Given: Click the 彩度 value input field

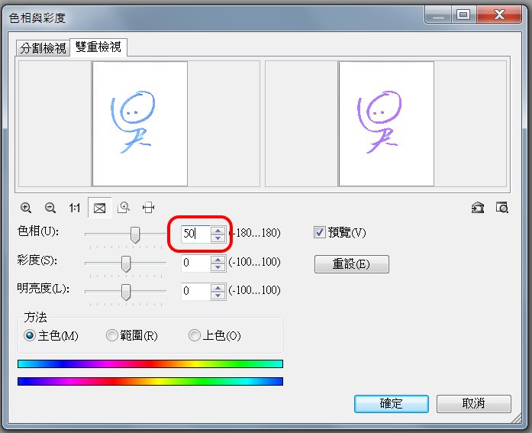Looking at the screenshot, I should tap(195, 263).
